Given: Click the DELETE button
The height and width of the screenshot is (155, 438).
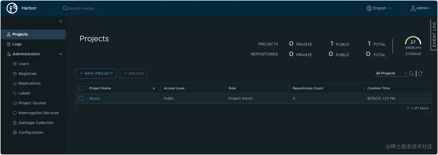Looking at the screenshot, I should point(134,73).
